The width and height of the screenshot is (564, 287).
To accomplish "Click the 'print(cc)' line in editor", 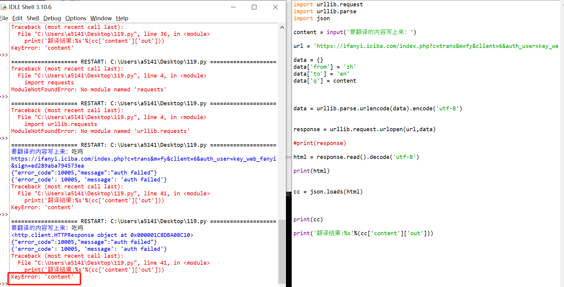I will pyautogui.click(x=308, y=219).
